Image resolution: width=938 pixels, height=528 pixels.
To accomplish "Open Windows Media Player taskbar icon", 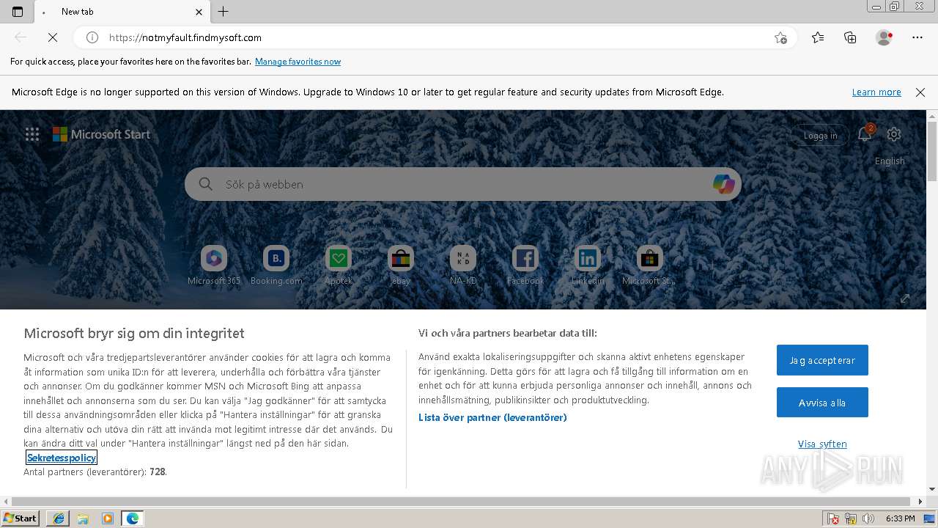I will tap(108, 518).
